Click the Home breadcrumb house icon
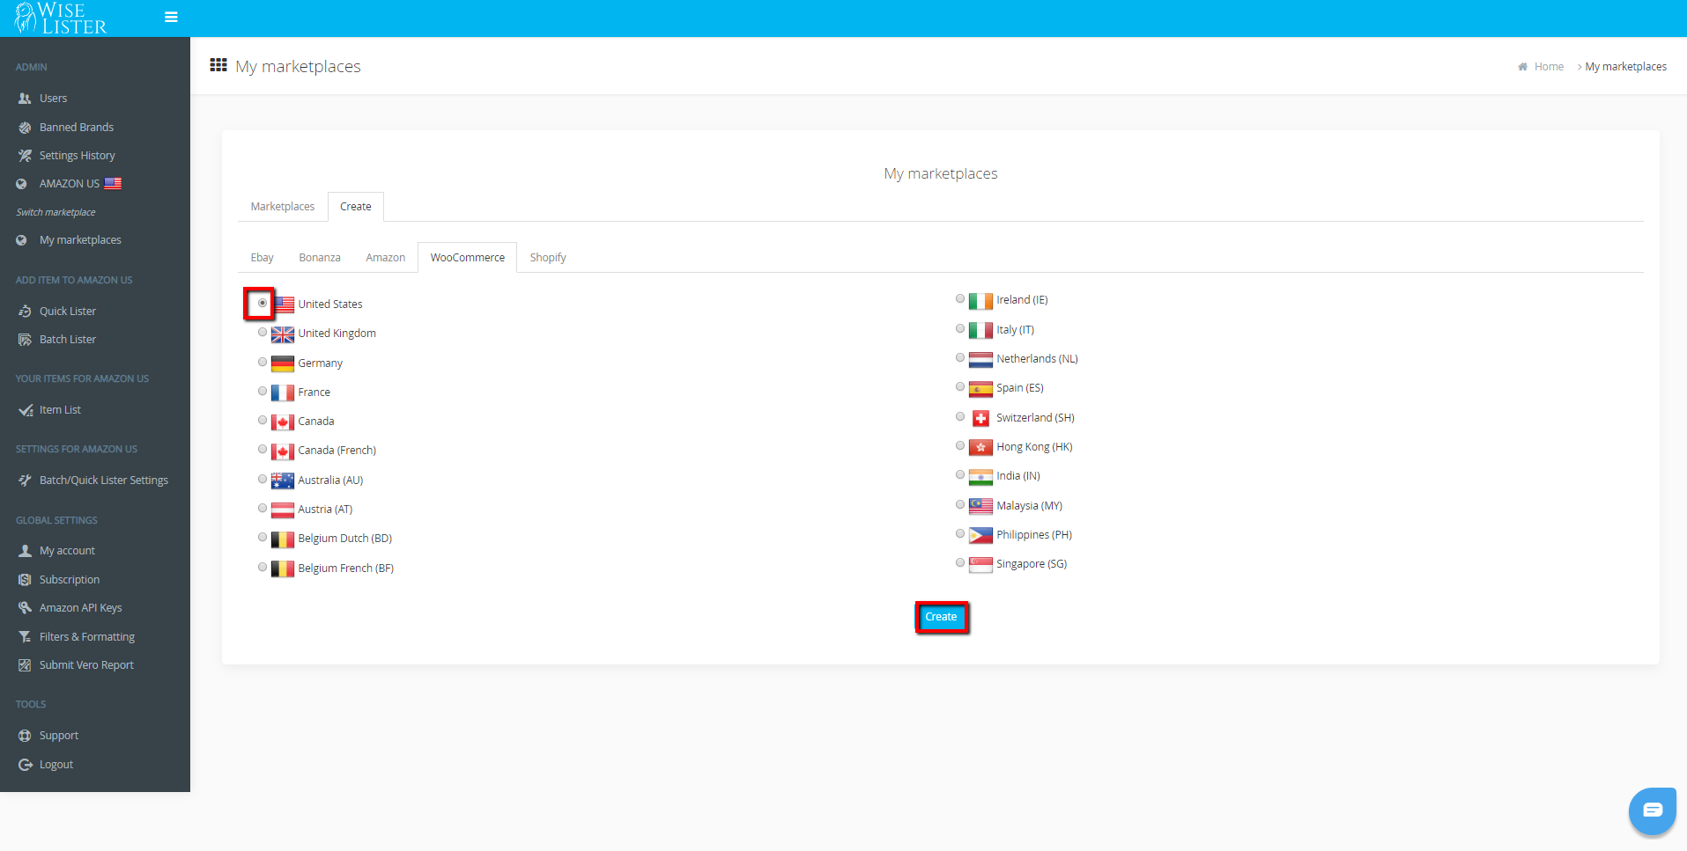This screenshot has width=1687, height=851. pos(1522,67)
